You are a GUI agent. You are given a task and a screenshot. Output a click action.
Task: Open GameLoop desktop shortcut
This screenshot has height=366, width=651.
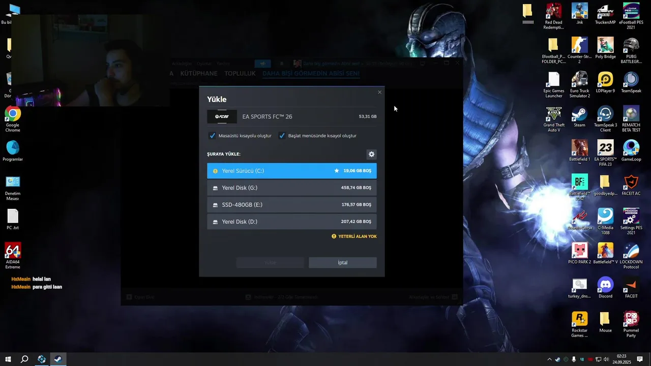coord(631,150)
